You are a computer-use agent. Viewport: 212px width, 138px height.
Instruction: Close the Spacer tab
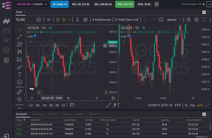[99, 114]
